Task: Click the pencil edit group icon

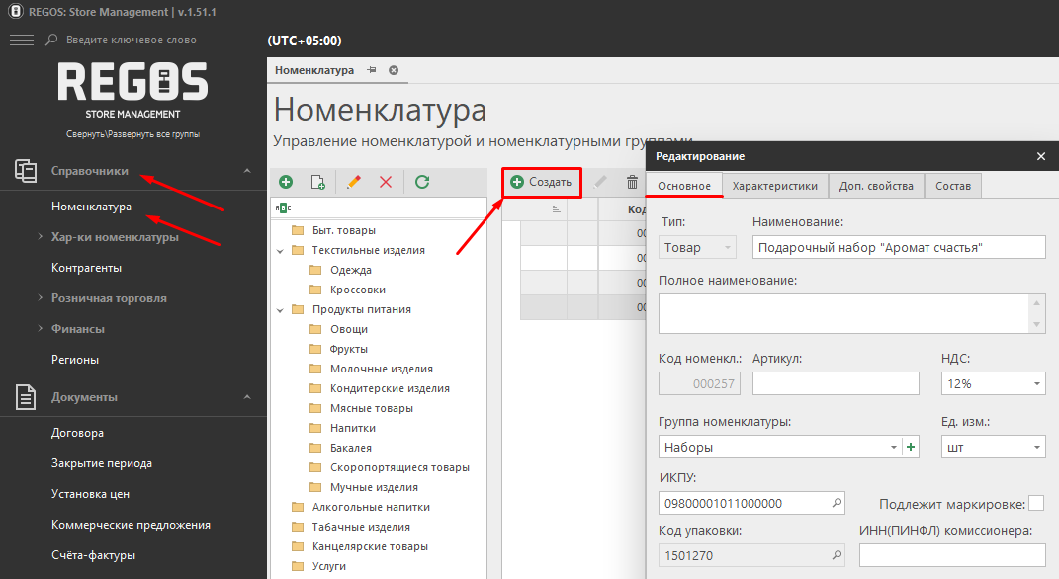Action: [x=353, y=182]
